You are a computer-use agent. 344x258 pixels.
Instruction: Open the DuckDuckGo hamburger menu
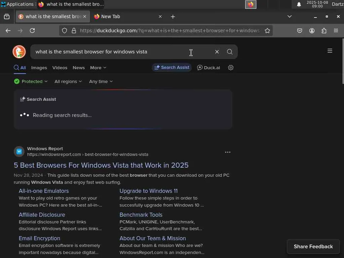[x=330, y=51]
